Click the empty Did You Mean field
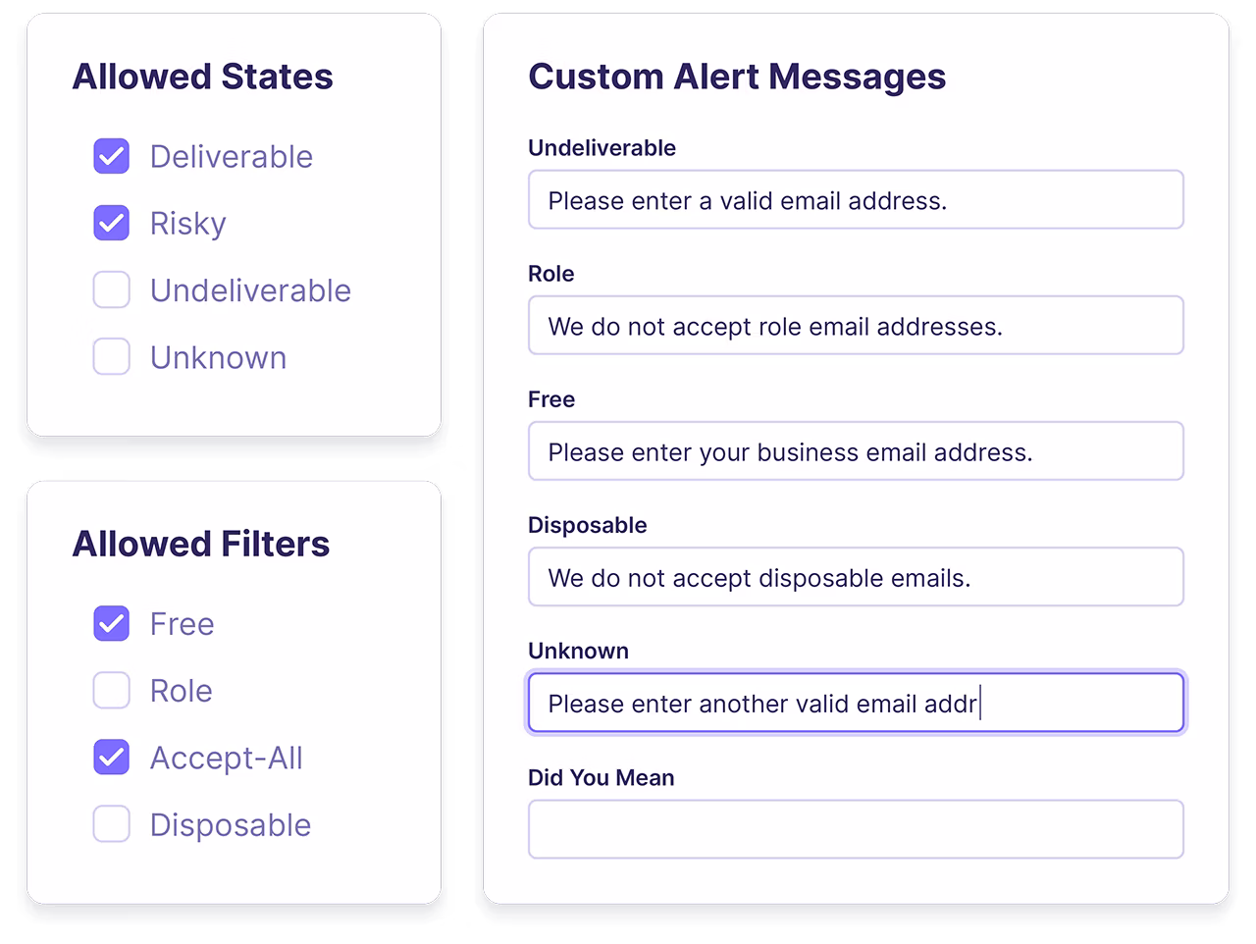The image size is (1256, 944). coord(856,828)
